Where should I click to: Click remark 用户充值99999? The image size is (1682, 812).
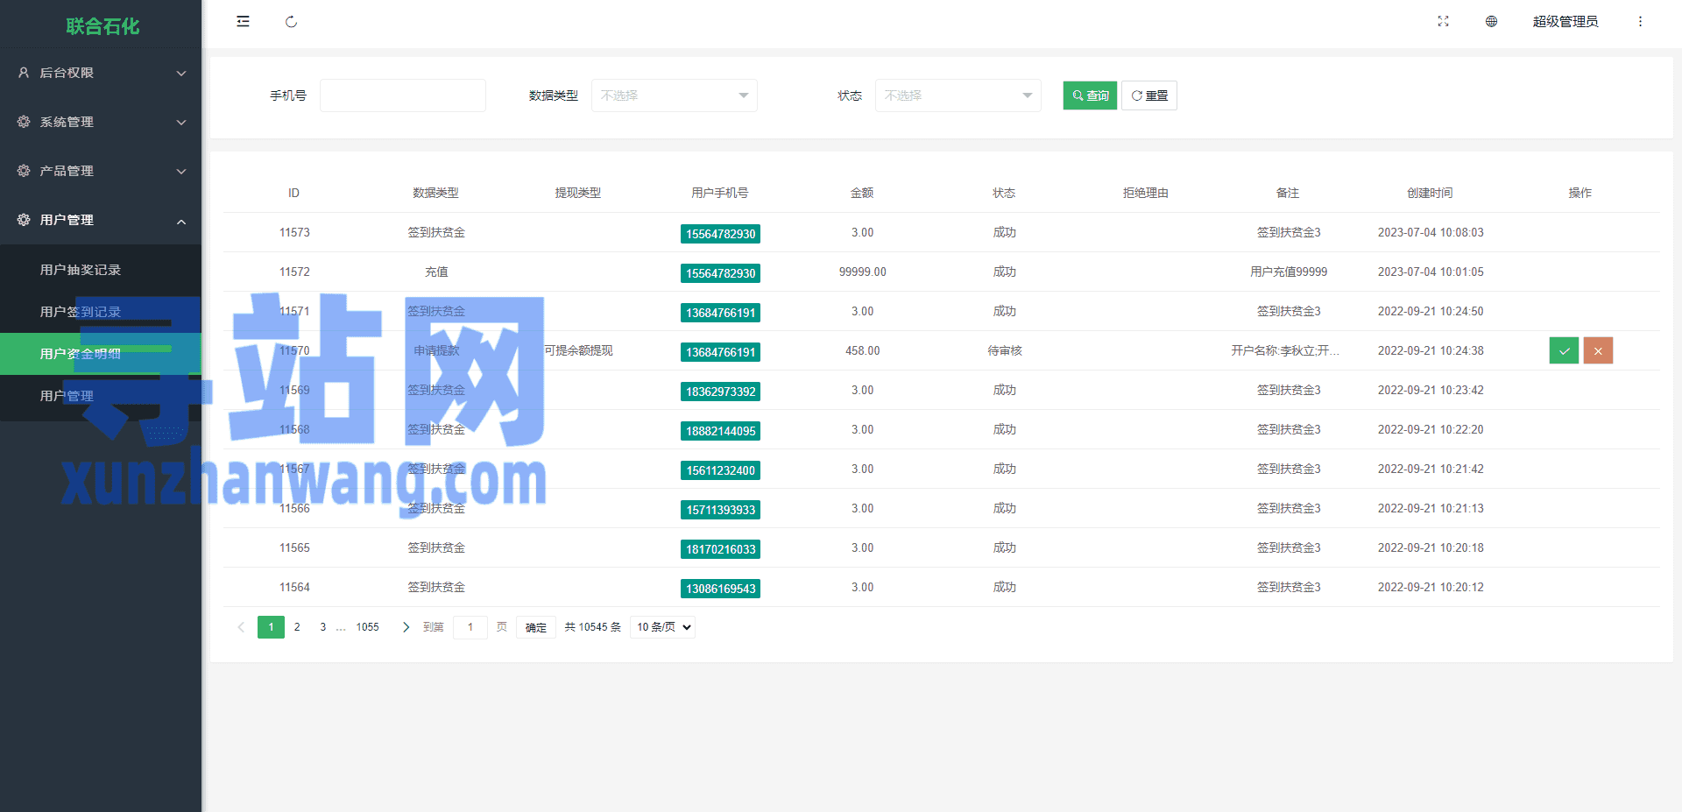tap(1289, 272)
